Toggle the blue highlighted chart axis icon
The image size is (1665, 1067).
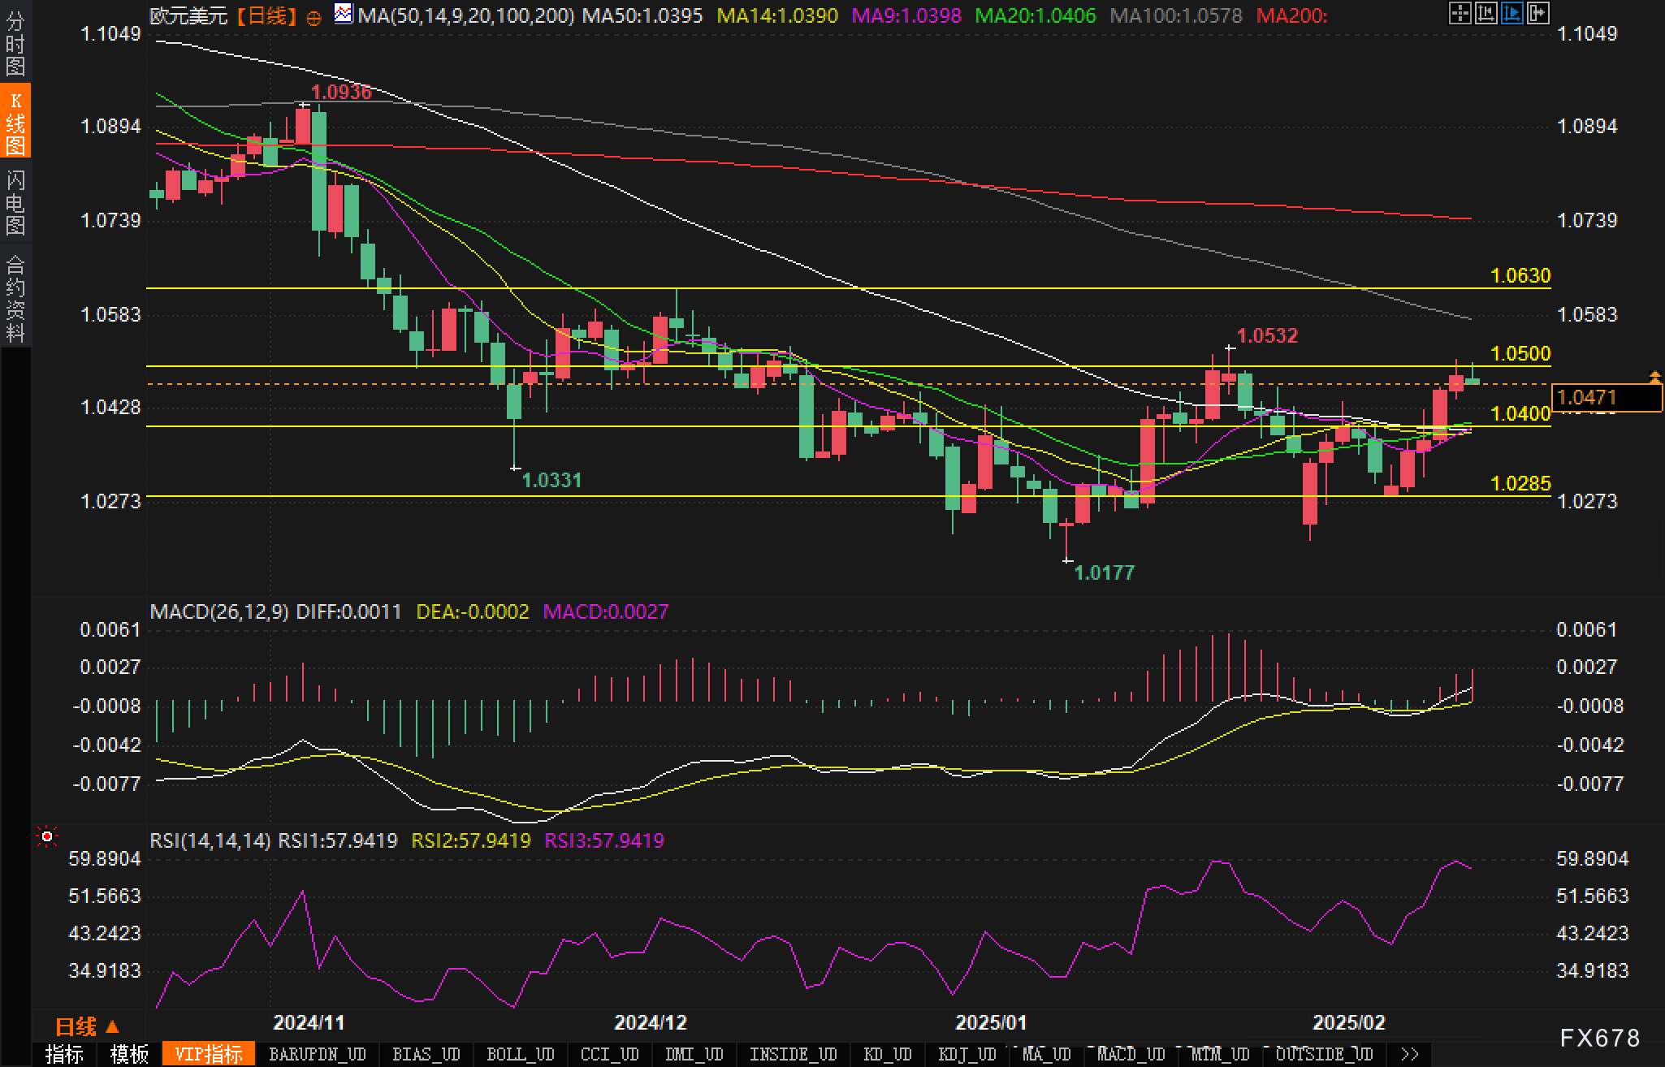tap(1511, 13)
